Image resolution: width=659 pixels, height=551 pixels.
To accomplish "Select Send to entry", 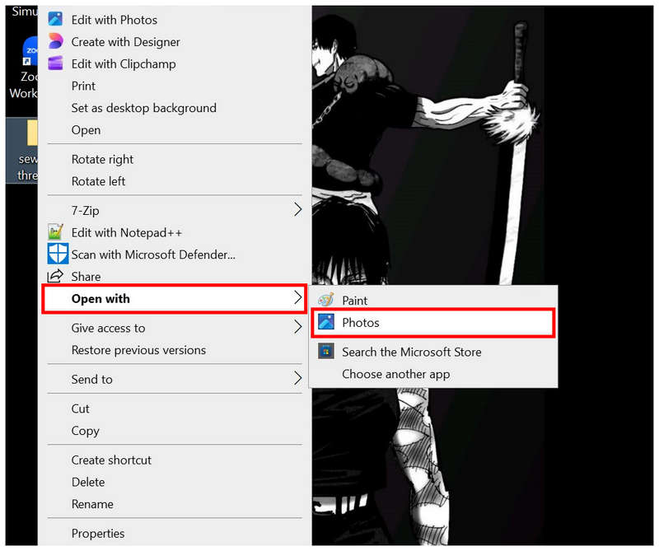I will click(175, 379).
